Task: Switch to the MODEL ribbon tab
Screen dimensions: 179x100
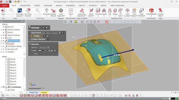Action: pyautogui.click(x=103, y=6)
